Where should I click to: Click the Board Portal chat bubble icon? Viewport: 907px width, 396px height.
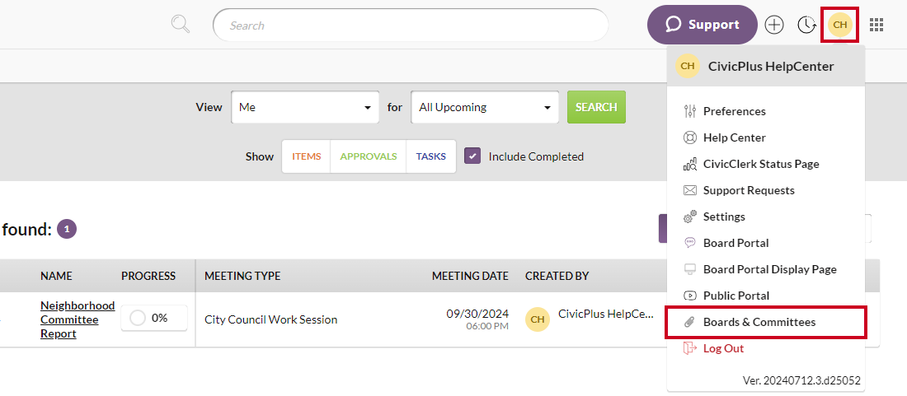click(x=689, y=243)
